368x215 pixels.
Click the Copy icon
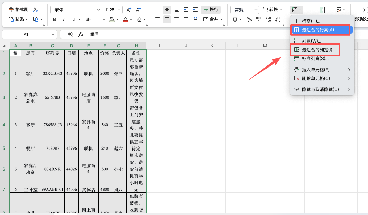point(36,19)
